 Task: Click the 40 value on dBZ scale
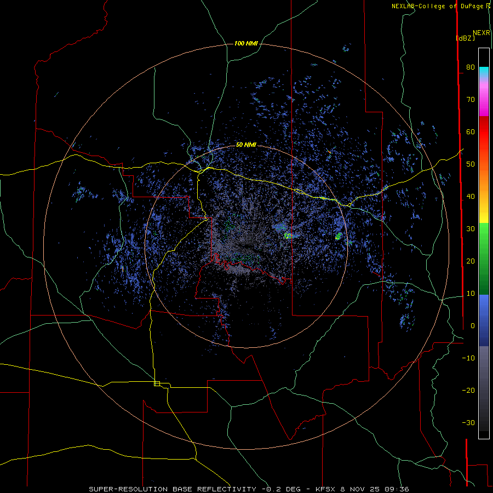point(471,197)
